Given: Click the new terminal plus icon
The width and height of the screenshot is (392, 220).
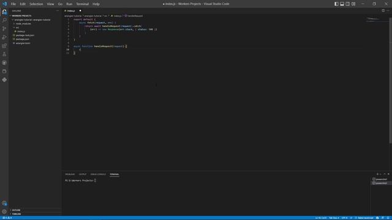Looking at the screenshot, I should [x=377, y=174].
